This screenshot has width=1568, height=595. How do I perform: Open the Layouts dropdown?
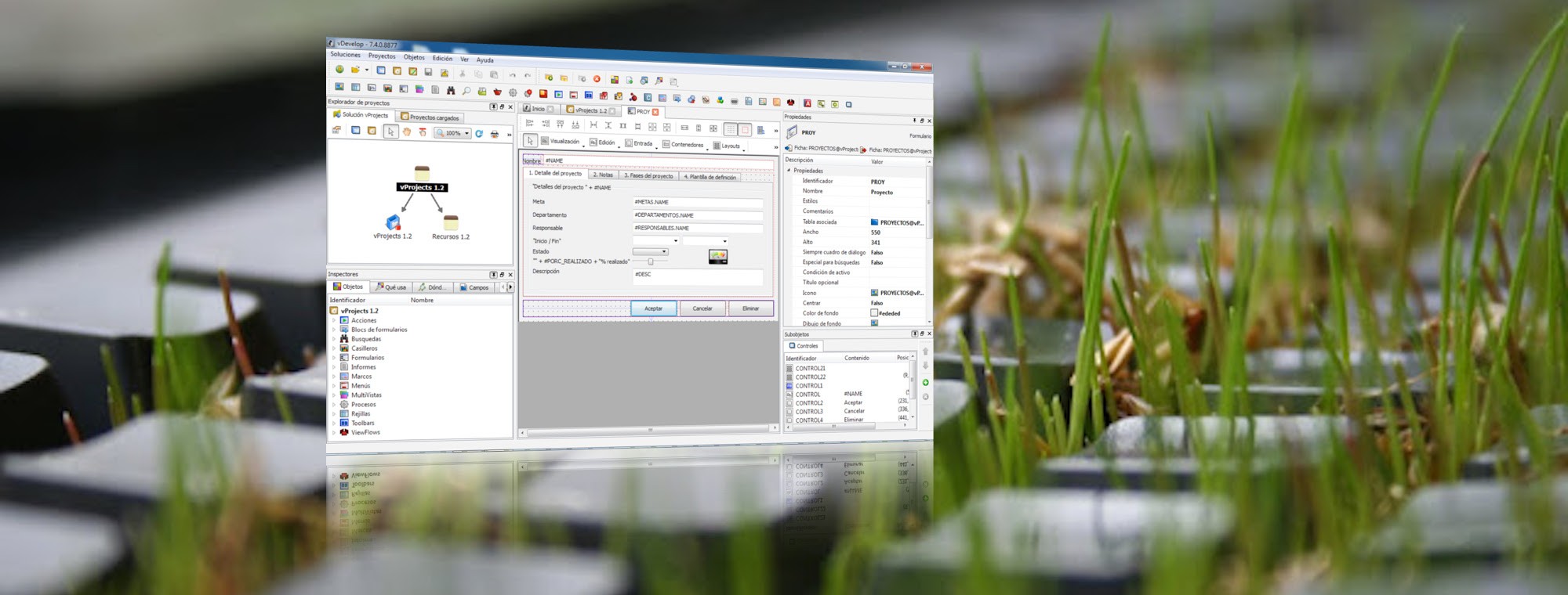(x=728, y=146)
